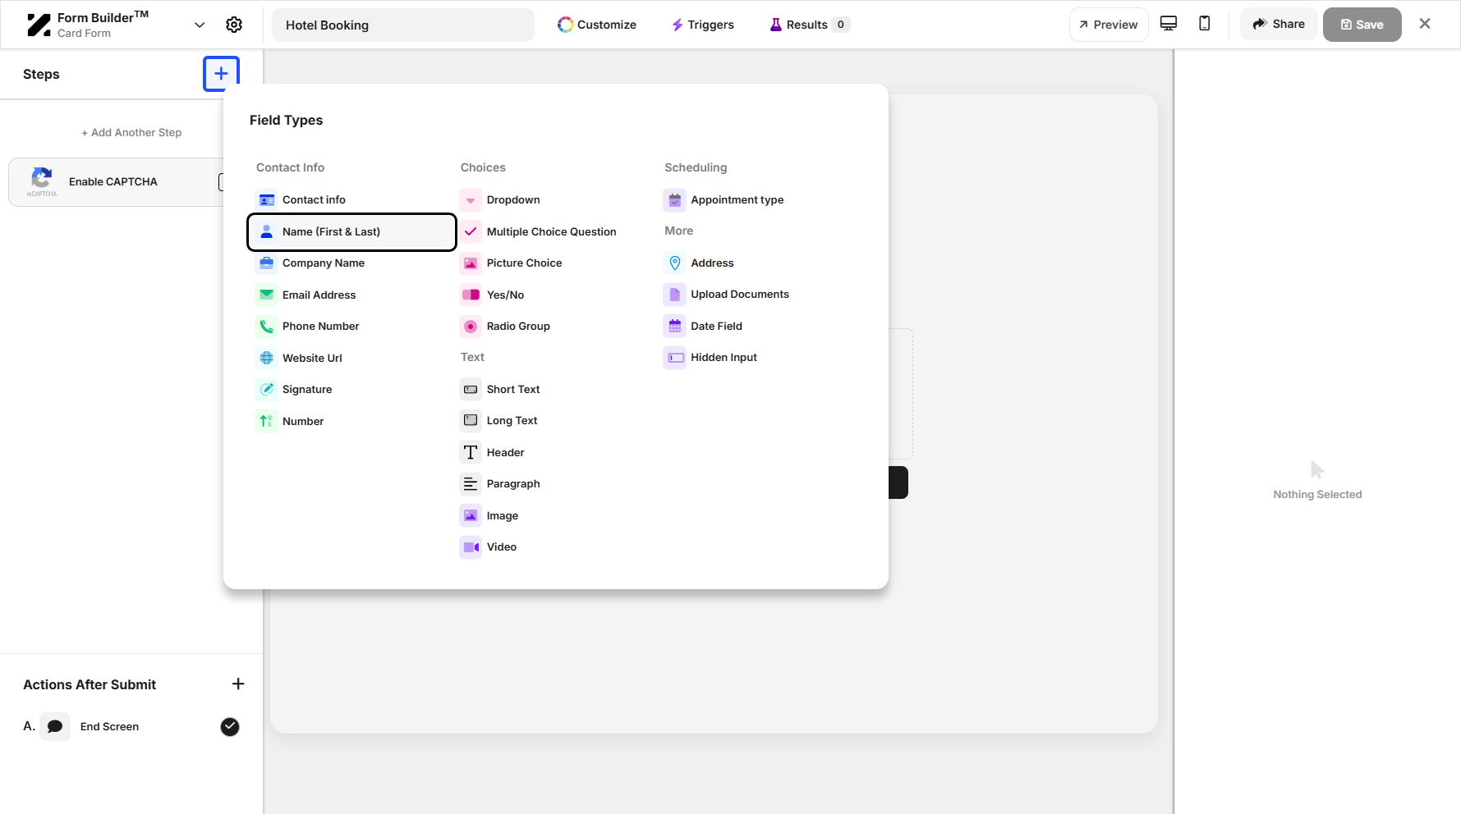Click Add Another Step link

(131, 132)
